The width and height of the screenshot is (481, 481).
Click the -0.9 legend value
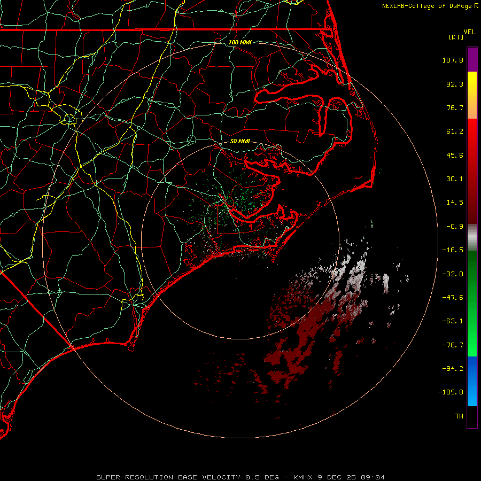(455, 227)
